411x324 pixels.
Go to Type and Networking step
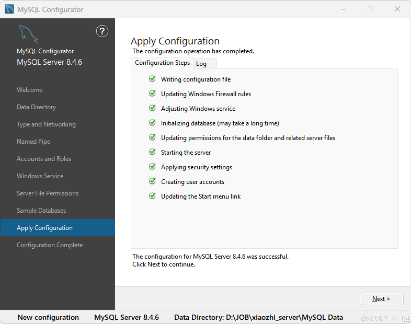[46, 124]
